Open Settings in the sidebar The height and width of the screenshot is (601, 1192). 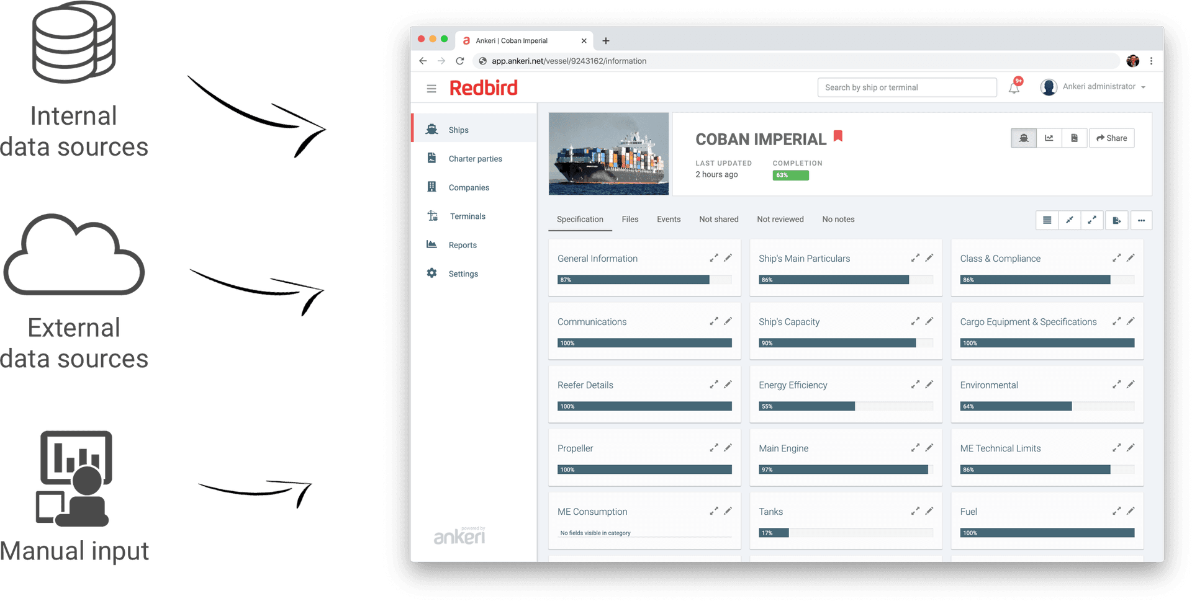(474, 274)
